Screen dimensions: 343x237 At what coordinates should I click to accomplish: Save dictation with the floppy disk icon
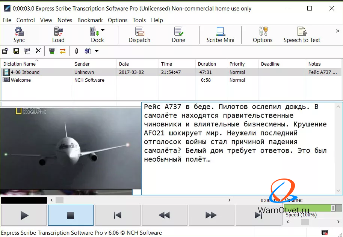pos(16,51)
